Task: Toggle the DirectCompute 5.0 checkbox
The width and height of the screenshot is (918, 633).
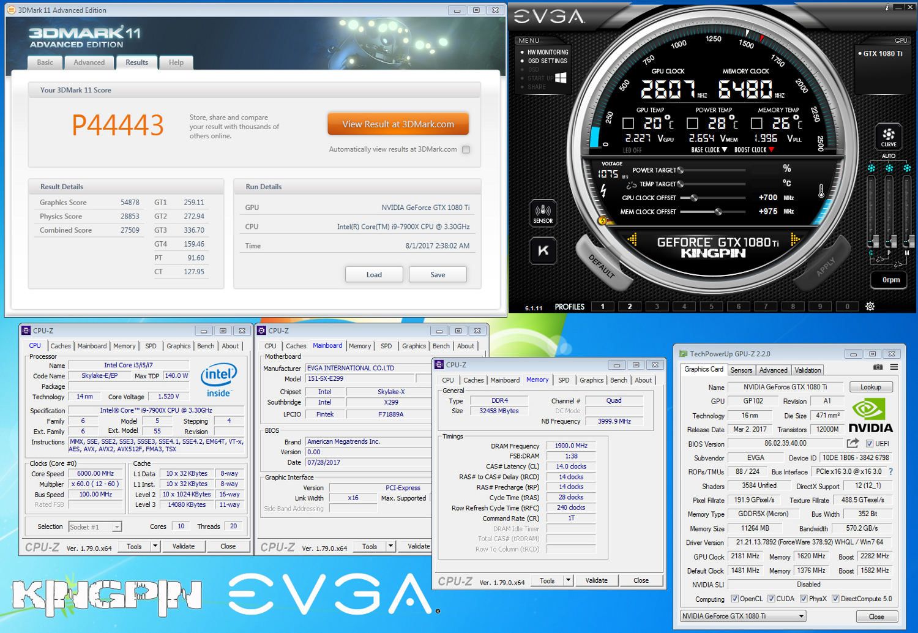Action: click(835, 599)
